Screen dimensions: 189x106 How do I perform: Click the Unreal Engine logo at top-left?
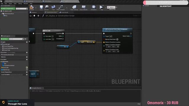1,1
